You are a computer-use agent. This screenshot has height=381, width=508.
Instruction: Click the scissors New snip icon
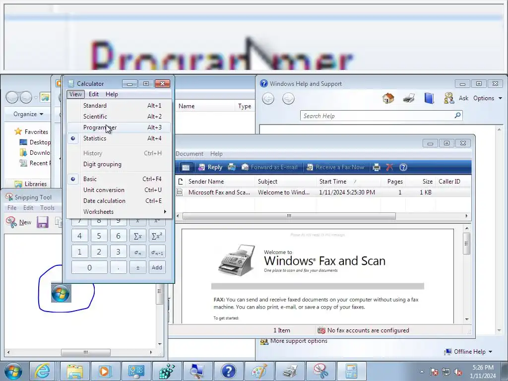[x=11, y=222]
